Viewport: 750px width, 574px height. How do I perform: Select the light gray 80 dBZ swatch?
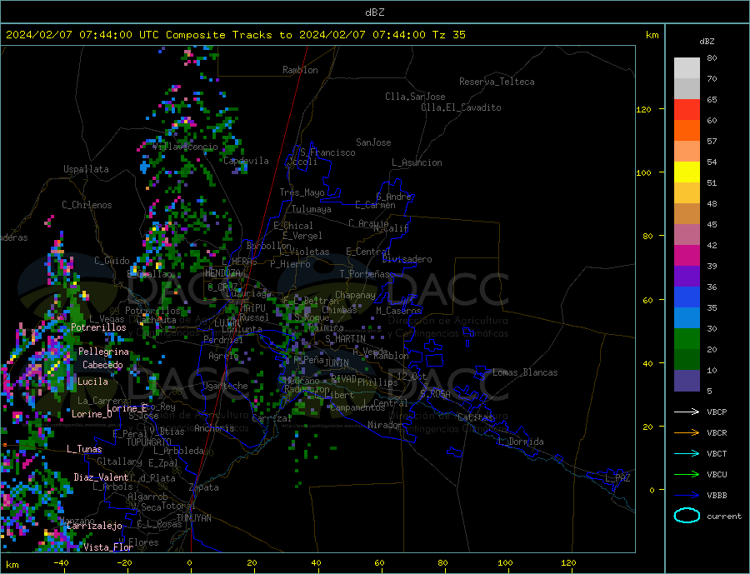pyautogui.click(x=687, y=68)
